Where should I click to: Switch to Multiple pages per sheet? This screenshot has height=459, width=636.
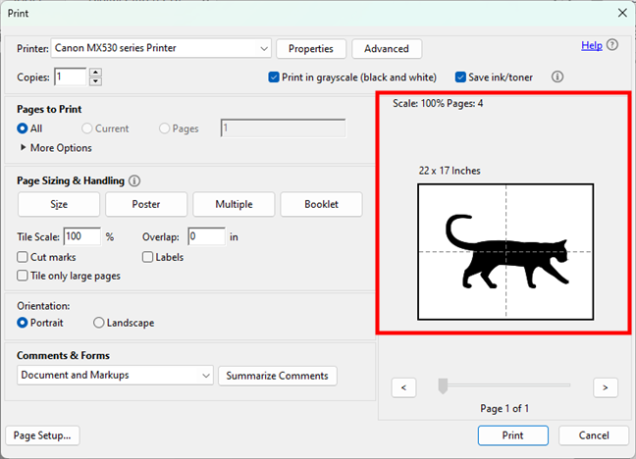pos(234,204)
